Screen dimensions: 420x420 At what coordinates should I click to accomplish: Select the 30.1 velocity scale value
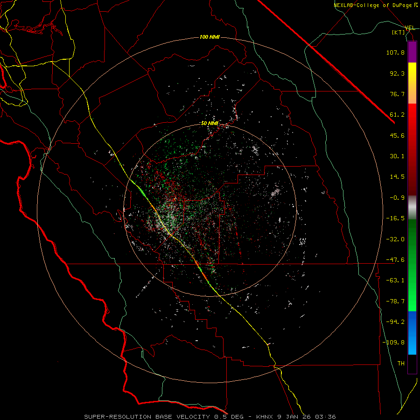pos(397,156)
